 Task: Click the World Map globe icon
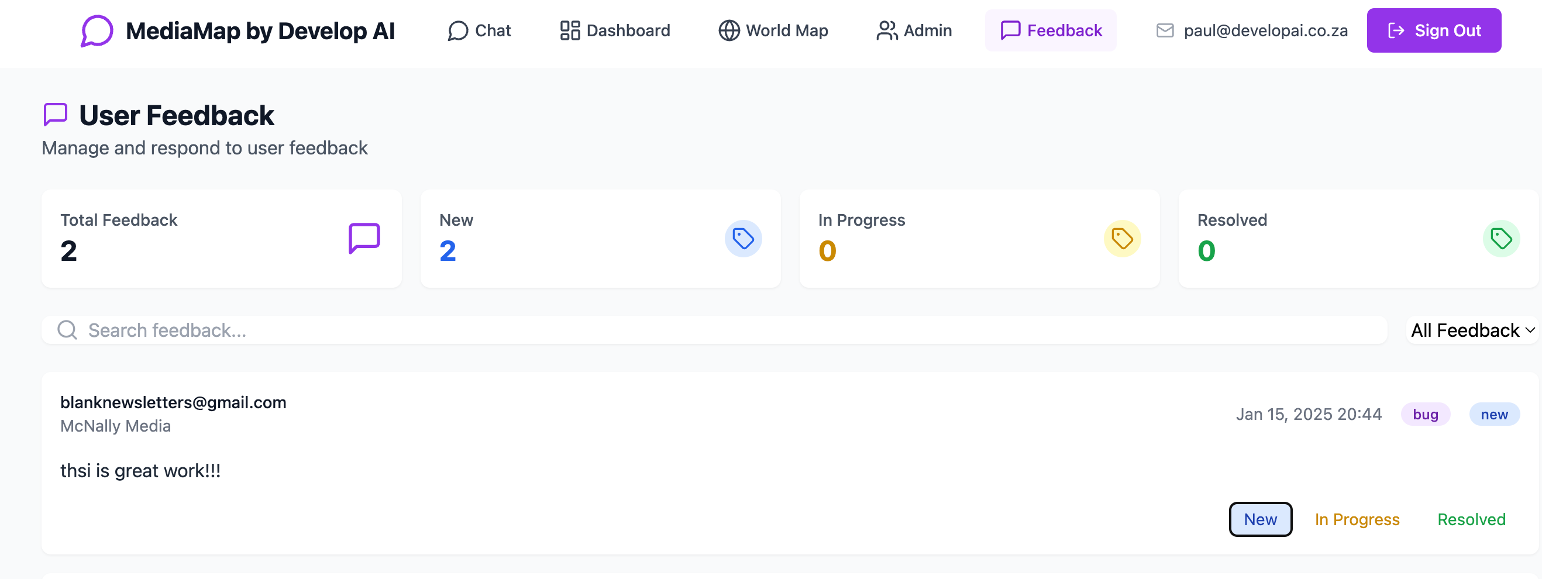click(x=729, y=30)
